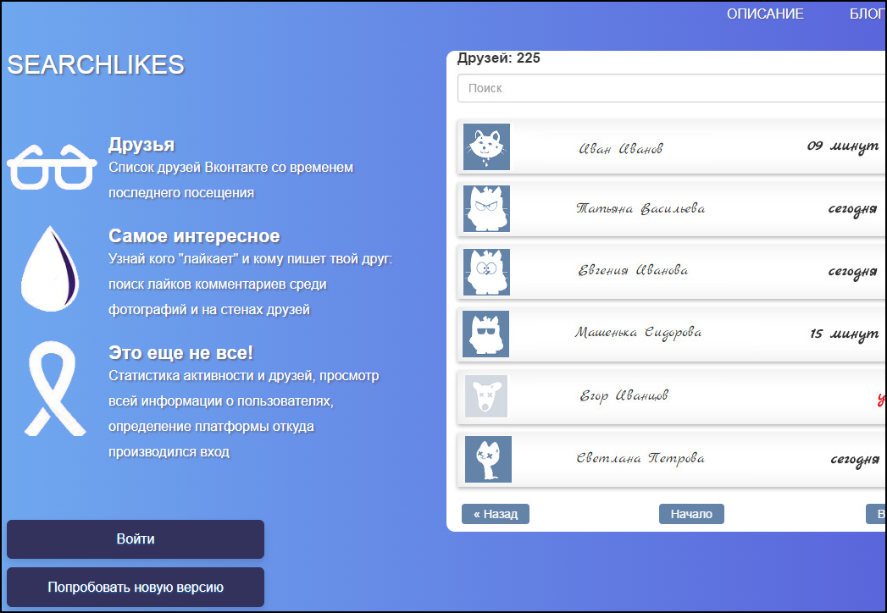The width and height of the screenshot is (887, 613).
Task: Select the name Машенька Сидорова
Action: click(638, 333)
